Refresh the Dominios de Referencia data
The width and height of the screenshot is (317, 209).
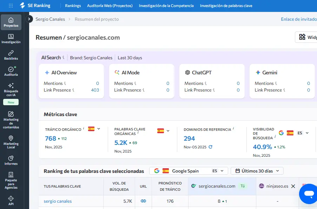210,147
